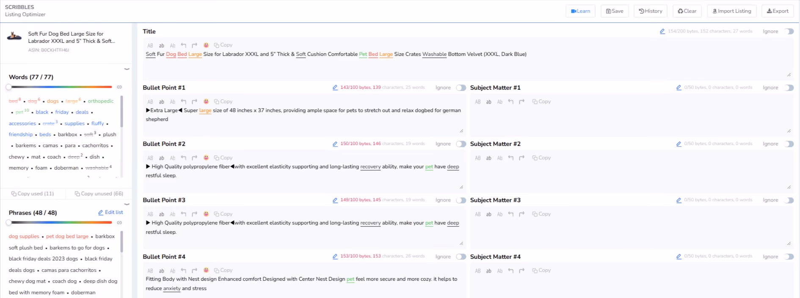Open the Learn video button
This screenshot has height=298, width=800.
coord(580,11)
